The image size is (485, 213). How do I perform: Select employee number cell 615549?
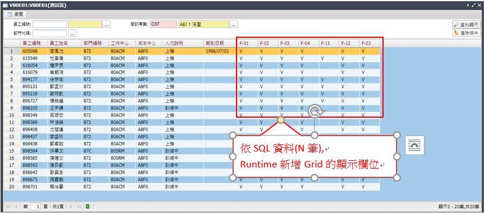pos(34,59)
